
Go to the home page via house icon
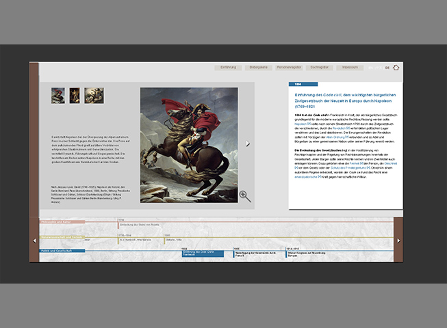pos(396,68)
